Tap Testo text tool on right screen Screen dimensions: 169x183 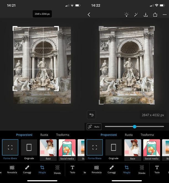coord(157,170)
